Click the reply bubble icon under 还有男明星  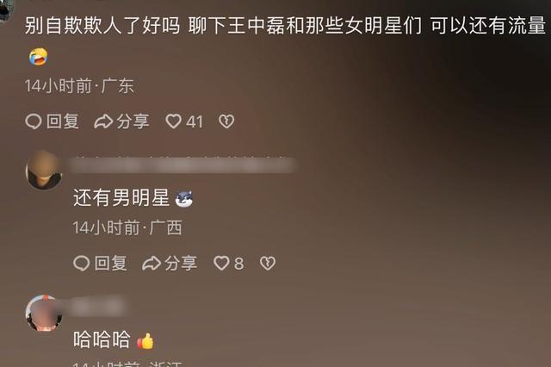82,264
